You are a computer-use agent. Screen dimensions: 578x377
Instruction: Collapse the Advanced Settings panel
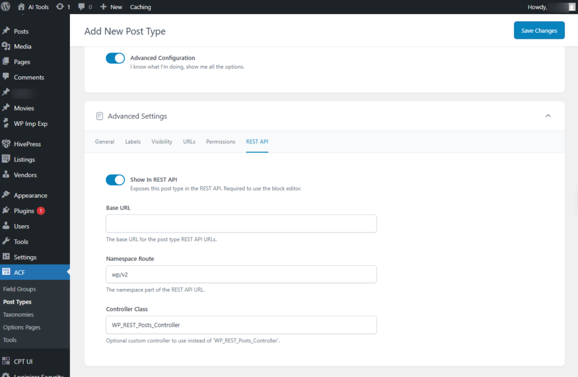pos(548,116)
